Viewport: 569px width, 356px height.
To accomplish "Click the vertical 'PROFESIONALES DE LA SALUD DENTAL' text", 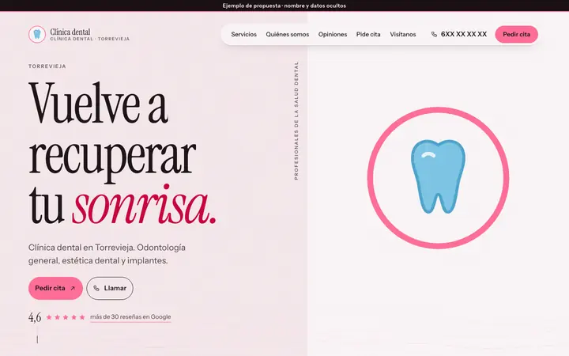I will [x=296, y=120].
